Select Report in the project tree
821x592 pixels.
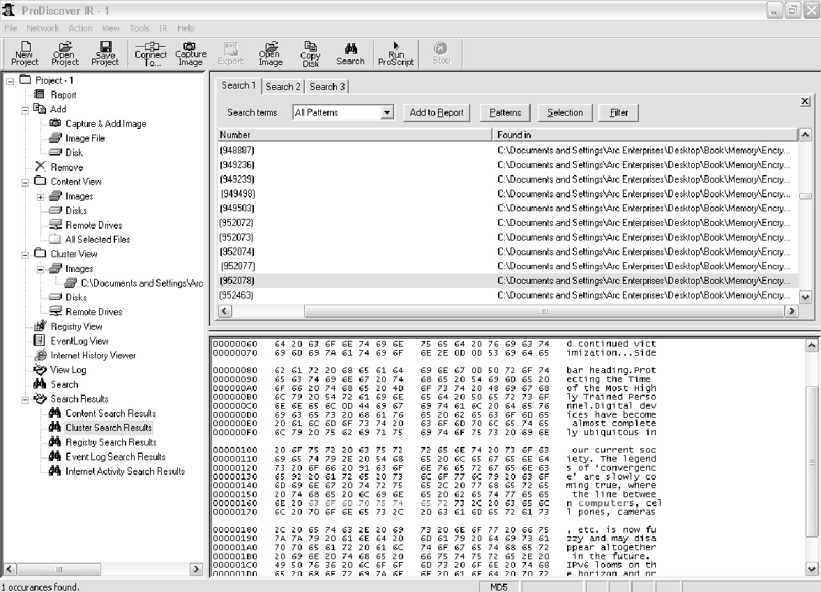63,95
